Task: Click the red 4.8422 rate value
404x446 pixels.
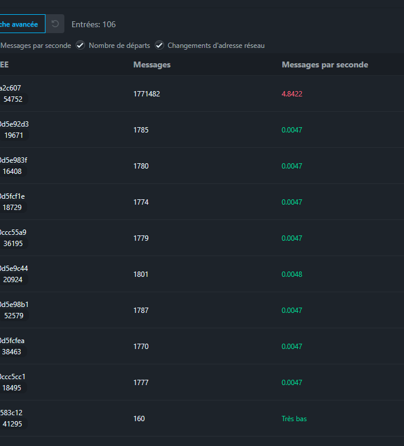Action: click(x=292, y=94)
